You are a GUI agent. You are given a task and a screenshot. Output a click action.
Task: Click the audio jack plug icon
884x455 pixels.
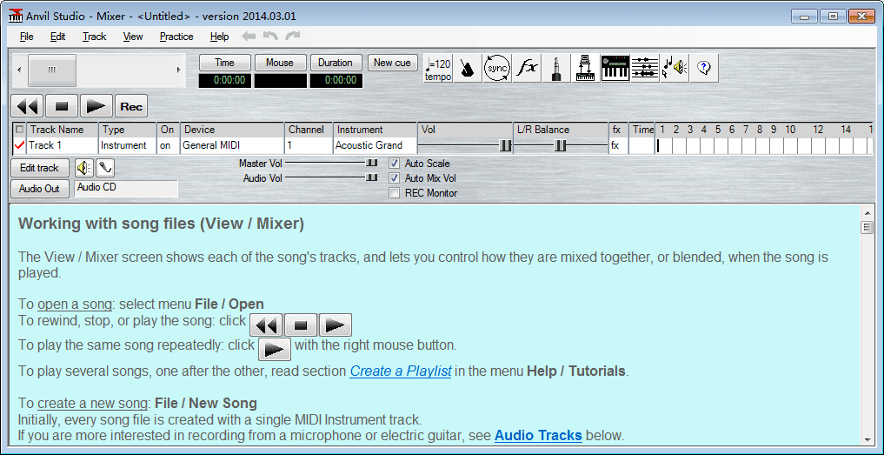point(556,69)
